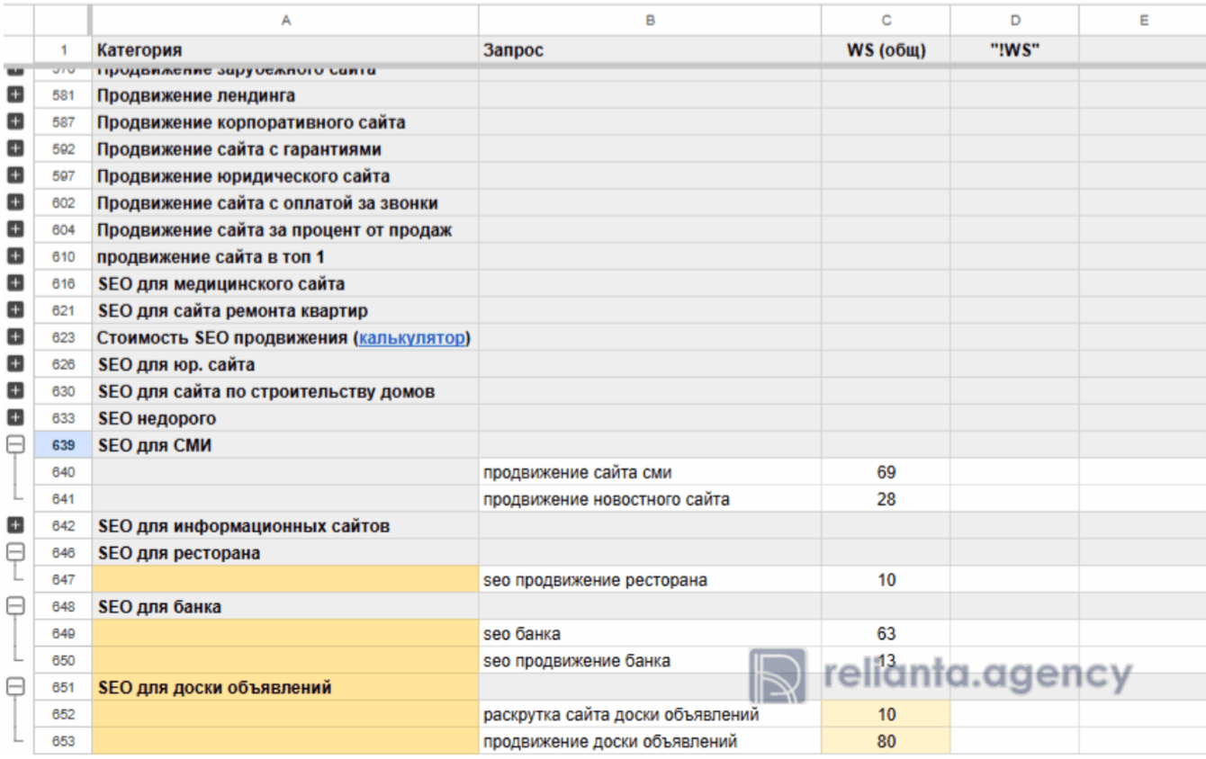
Task: Expand the Стоимость SEO продвижения group
Action: [14, 337]
